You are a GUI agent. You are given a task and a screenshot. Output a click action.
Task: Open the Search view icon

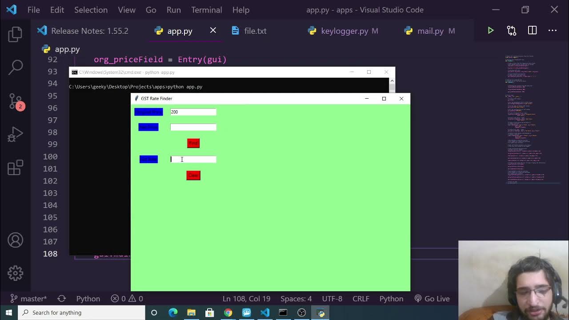click(15, 67)
